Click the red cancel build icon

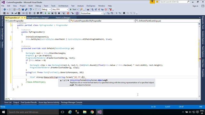click(x=68, y=13)
